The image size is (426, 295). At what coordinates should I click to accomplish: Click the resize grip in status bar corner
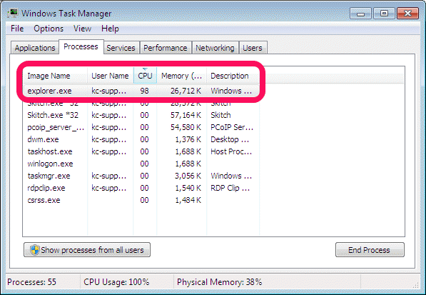click(x=416, y=285)
